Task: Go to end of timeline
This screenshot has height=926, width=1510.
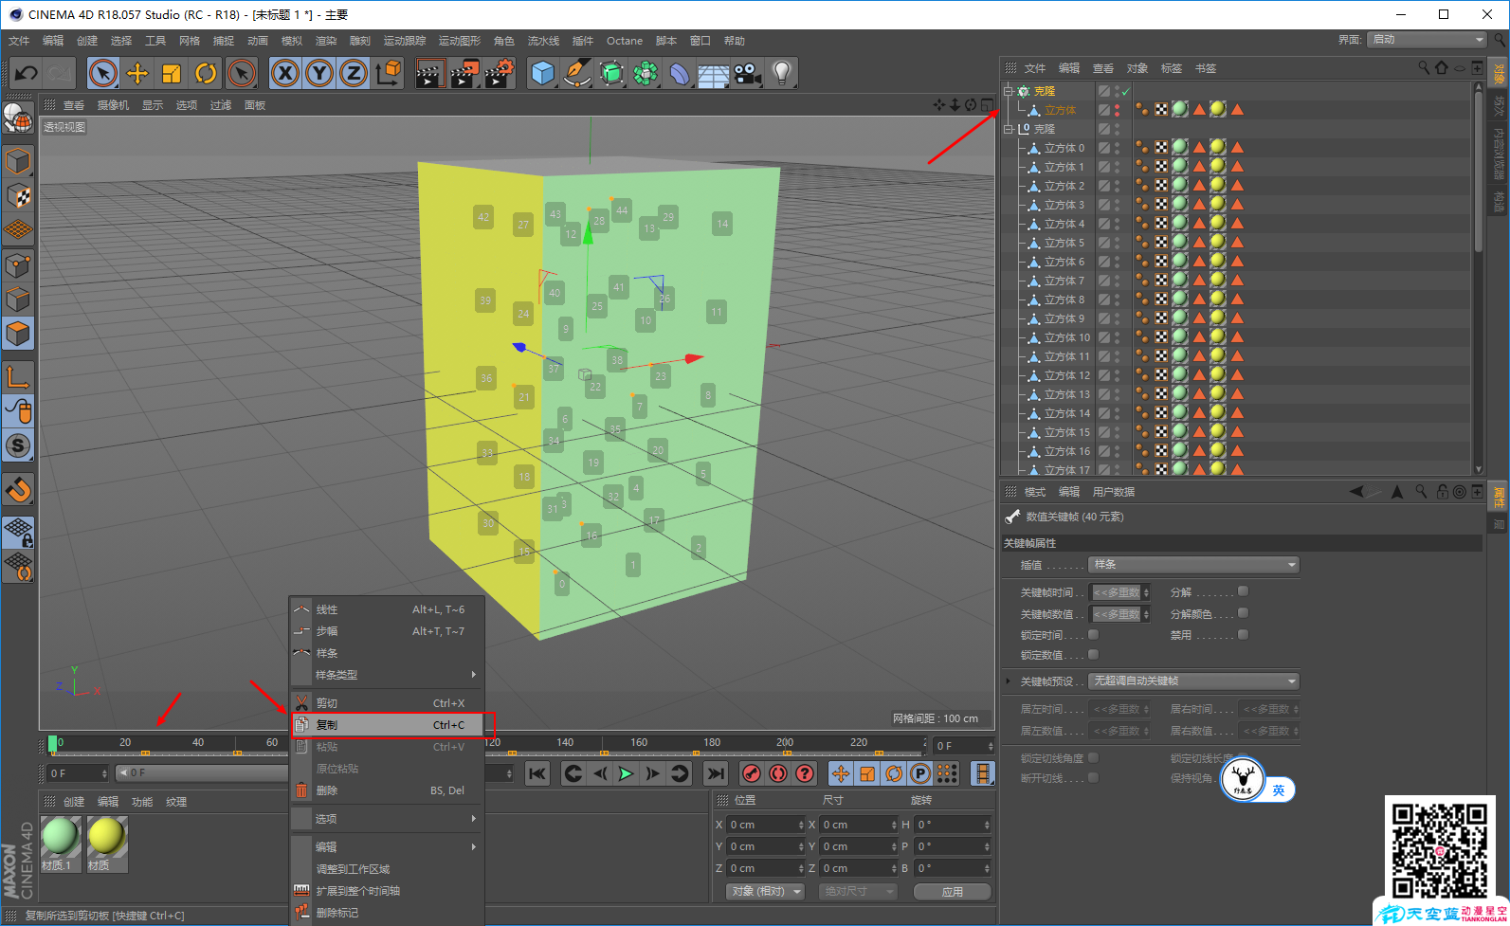Action: point(716,773)
